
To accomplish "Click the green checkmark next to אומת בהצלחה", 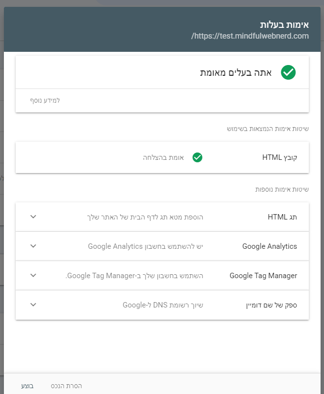I will click(x=197, y=157).
